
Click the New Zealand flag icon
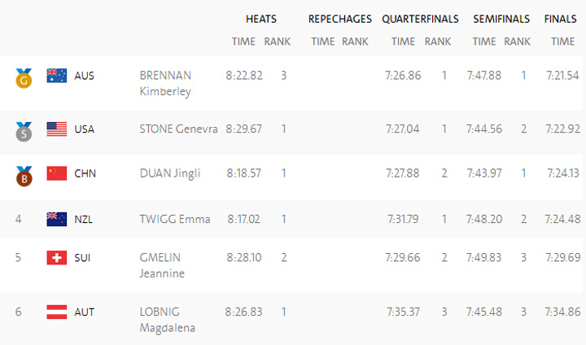pyautogui.click(x=56, y=218)
